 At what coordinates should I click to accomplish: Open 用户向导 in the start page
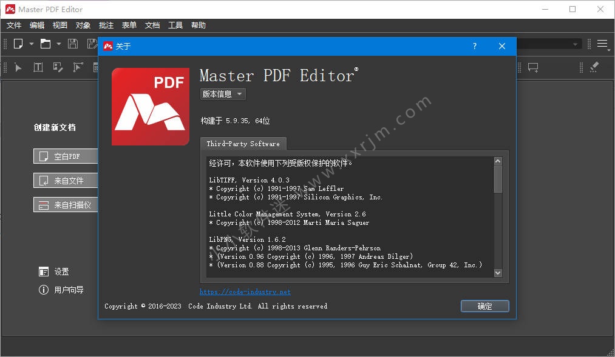click(69, 290)
